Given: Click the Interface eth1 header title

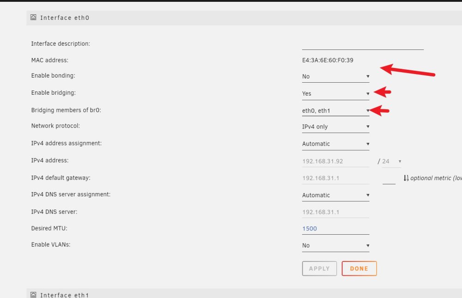Looking at the screenshot, I should [x=65, y=295].
